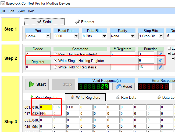This screenshot has width=175, height=132.
Task: Switch to the Write Registers tab
Action: tap(85, 97)
